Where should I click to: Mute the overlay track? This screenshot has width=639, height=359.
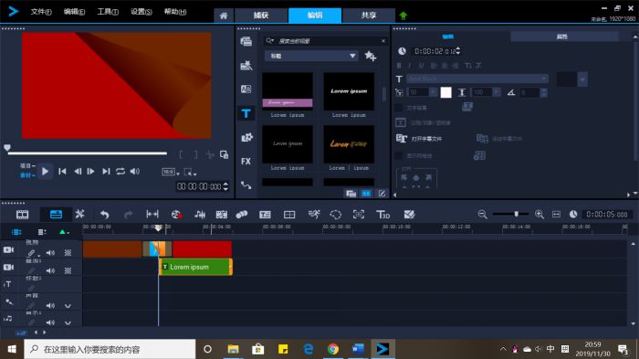[x=50, y=270]
